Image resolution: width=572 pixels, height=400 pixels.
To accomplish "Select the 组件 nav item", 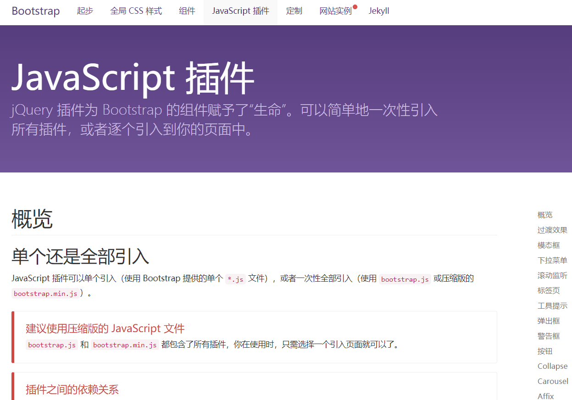I will coord(187,11).
